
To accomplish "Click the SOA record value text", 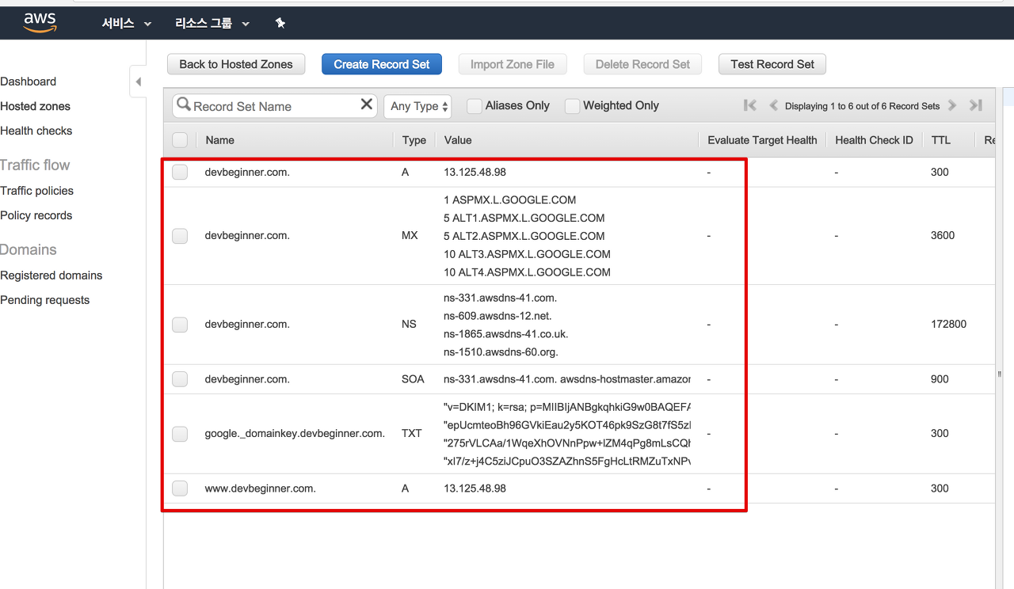I will [x=567, y=379].
